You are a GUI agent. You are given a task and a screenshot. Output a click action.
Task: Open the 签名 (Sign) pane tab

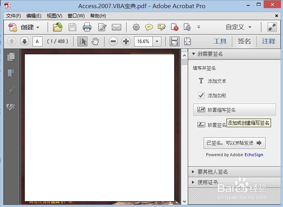coord(244,41)
